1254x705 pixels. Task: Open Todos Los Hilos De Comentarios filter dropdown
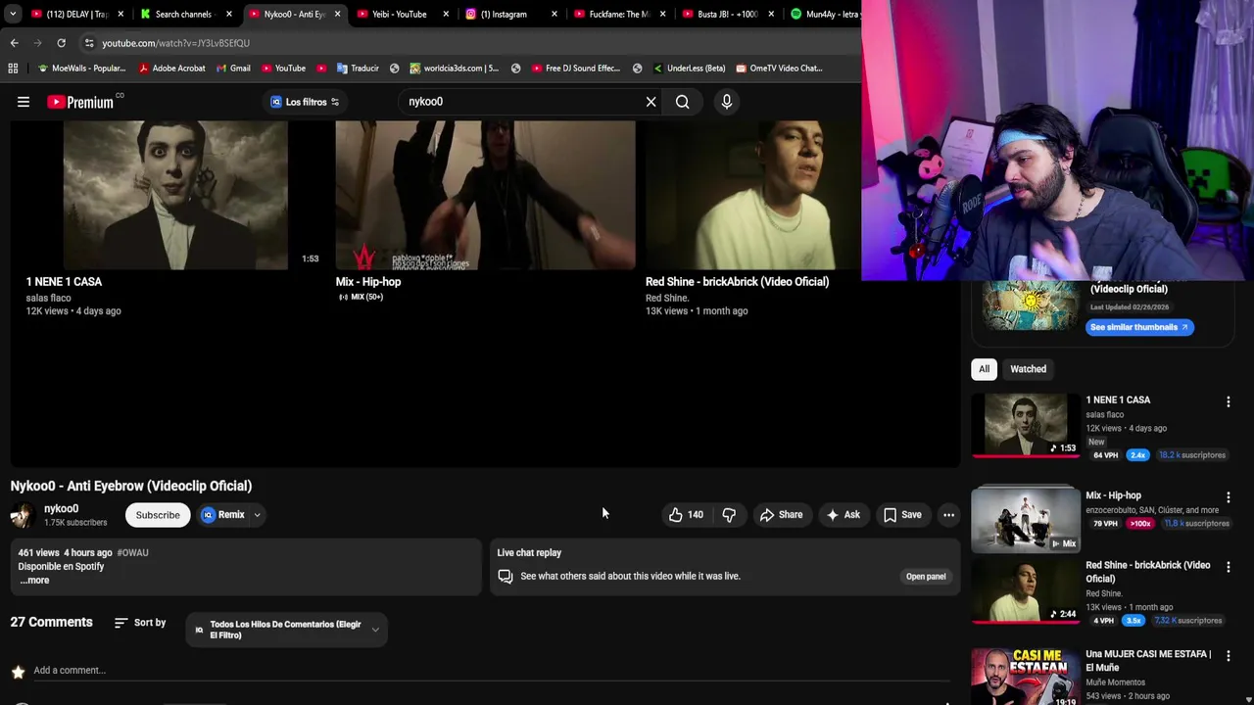286,630
